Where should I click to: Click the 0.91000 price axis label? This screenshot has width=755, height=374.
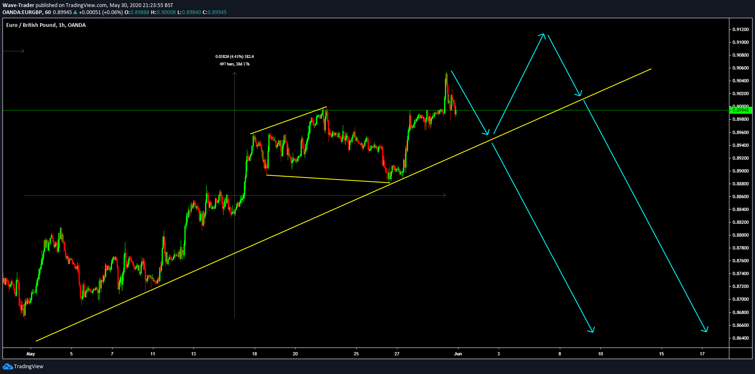[740, 42]
